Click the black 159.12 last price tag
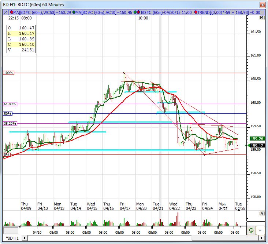 (257, 146)
